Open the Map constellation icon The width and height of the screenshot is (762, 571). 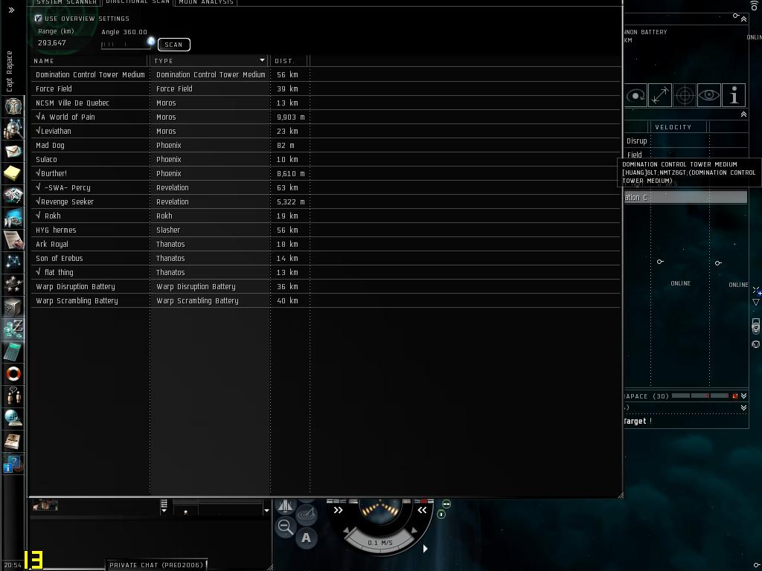pos(13,262)
